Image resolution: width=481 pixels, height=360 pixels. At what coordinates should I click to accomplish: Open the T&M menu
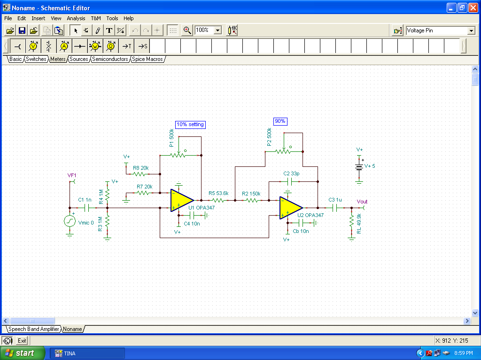click(96, 18)
